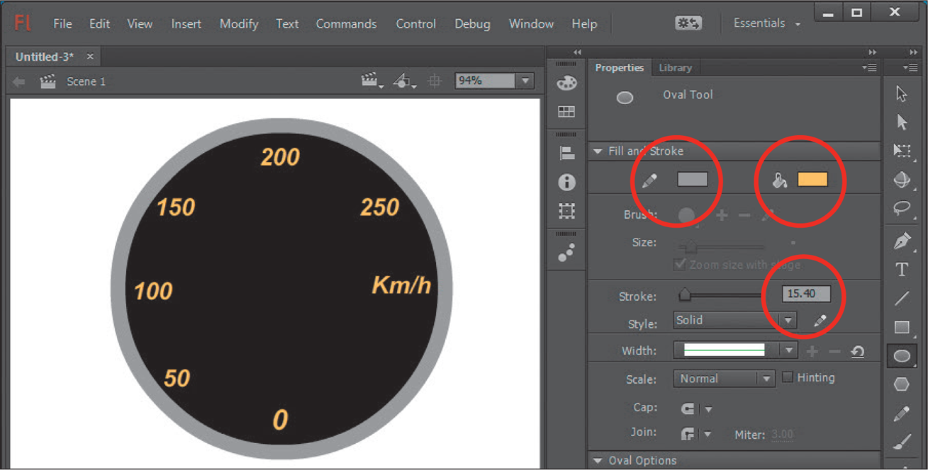The width and height of the screenshot is (928, 470).
Task: Open the Info panel icon
Action: [x=566, y=183]
